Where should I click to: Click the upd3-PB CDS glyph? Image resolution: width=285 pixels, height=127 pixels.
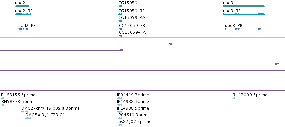tap(243, 29)
